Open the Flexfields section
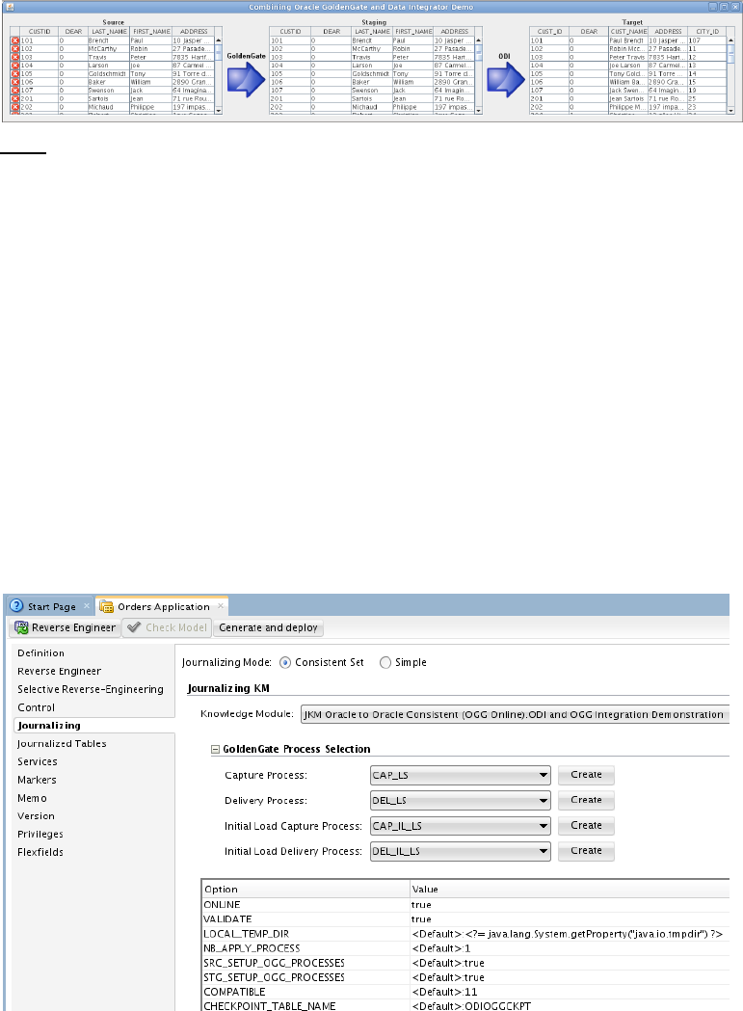The image size is (743, 1011). pyautogui.click(x=40, y=852)
